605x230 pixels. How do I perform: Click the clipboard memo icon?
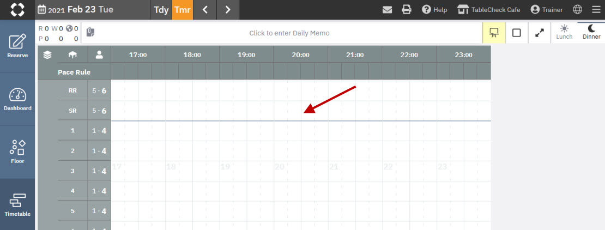90,32
